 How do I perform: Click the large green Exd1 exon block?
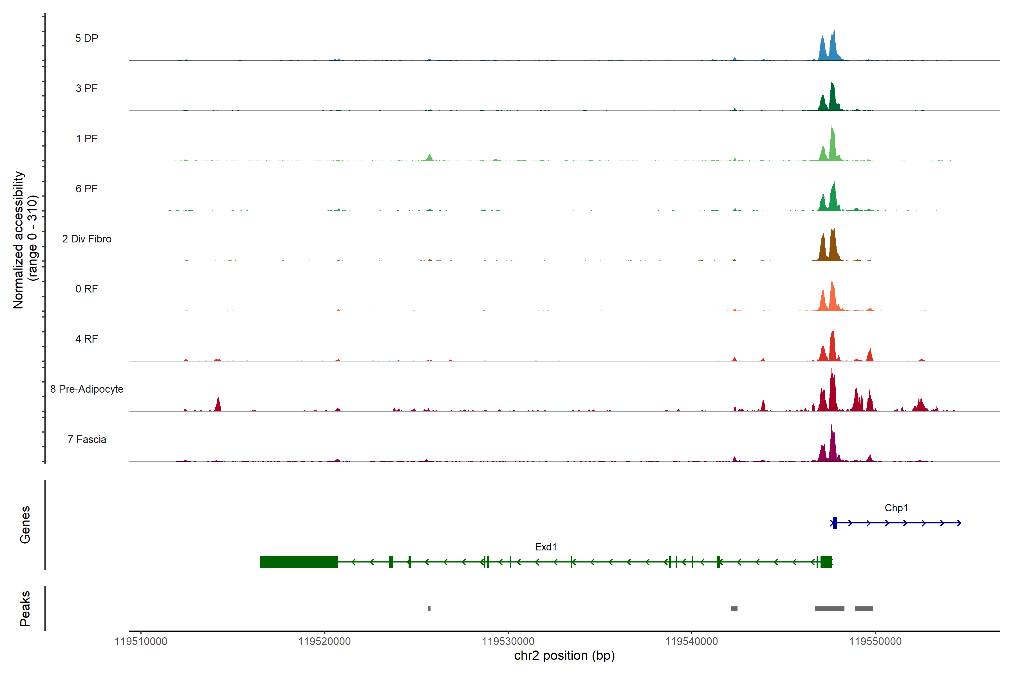pyautogui.click(x=299, y=562)
